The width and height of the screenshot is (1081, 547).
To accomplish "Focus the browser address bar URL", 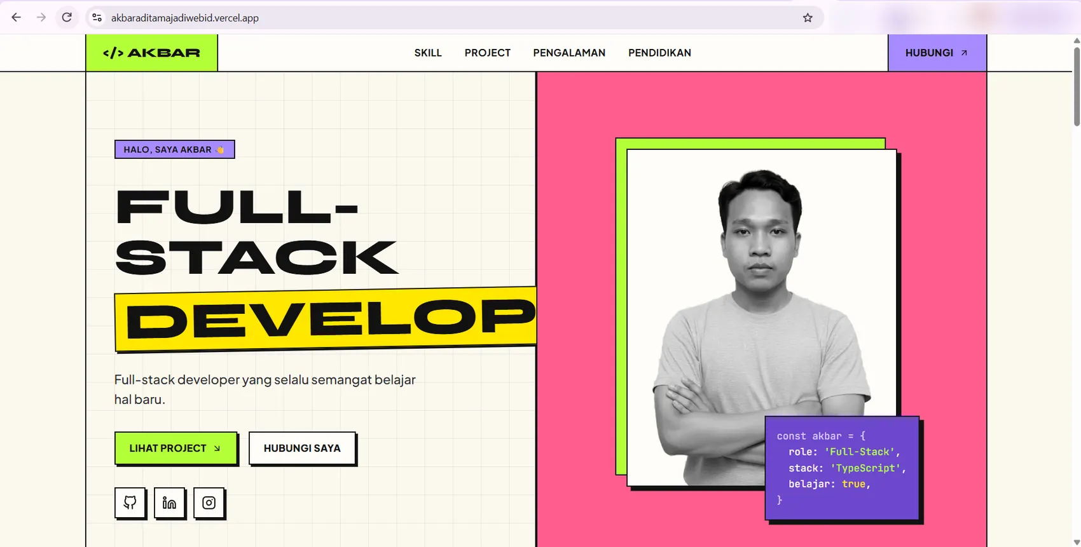I will pos(185,18).
